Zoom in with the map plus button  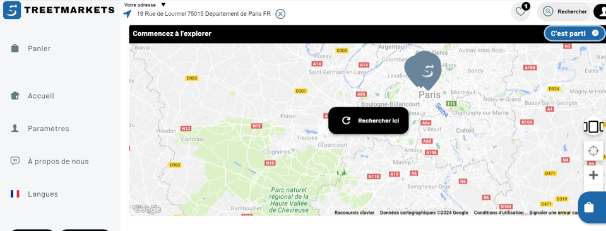[x=593, y=175]
